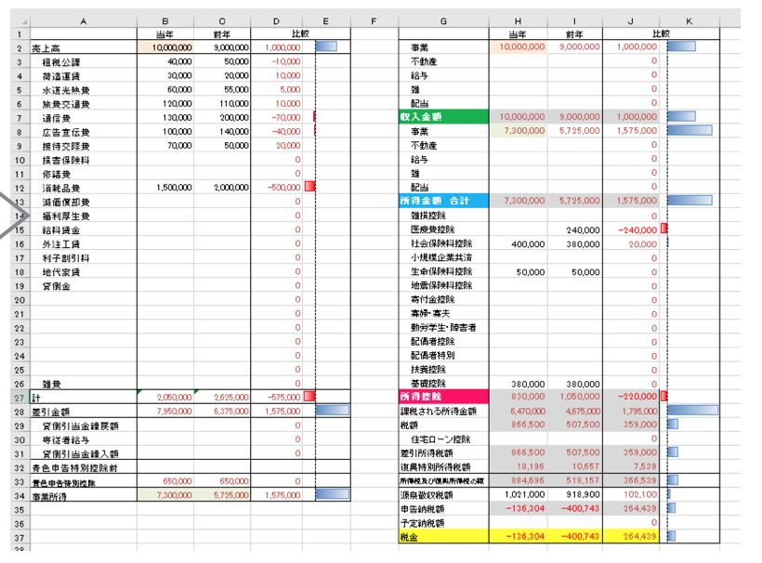
Task: Click the yellow 税金 cell in row 37
Action: tap(443, 537)
